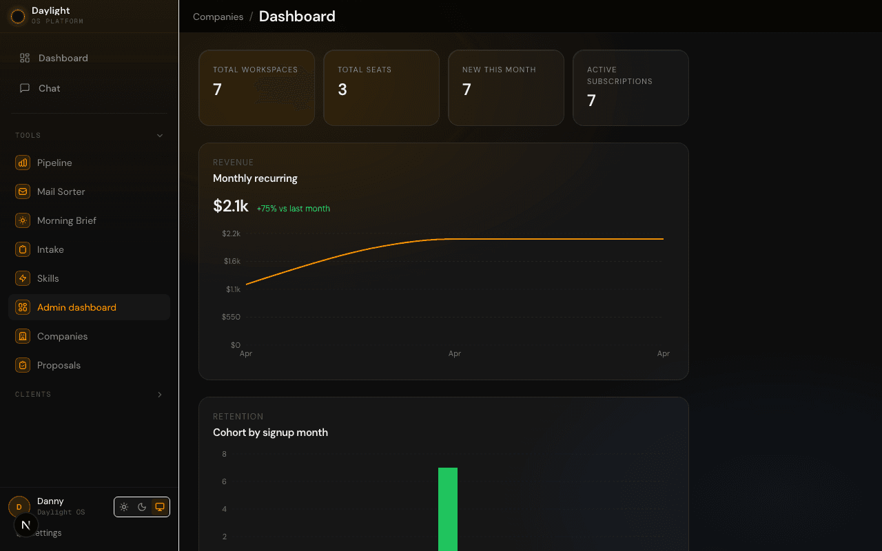This screenshot has height=551, width=882.
Task: Click the REVENUE section label
Action: [x=234, y=163]
